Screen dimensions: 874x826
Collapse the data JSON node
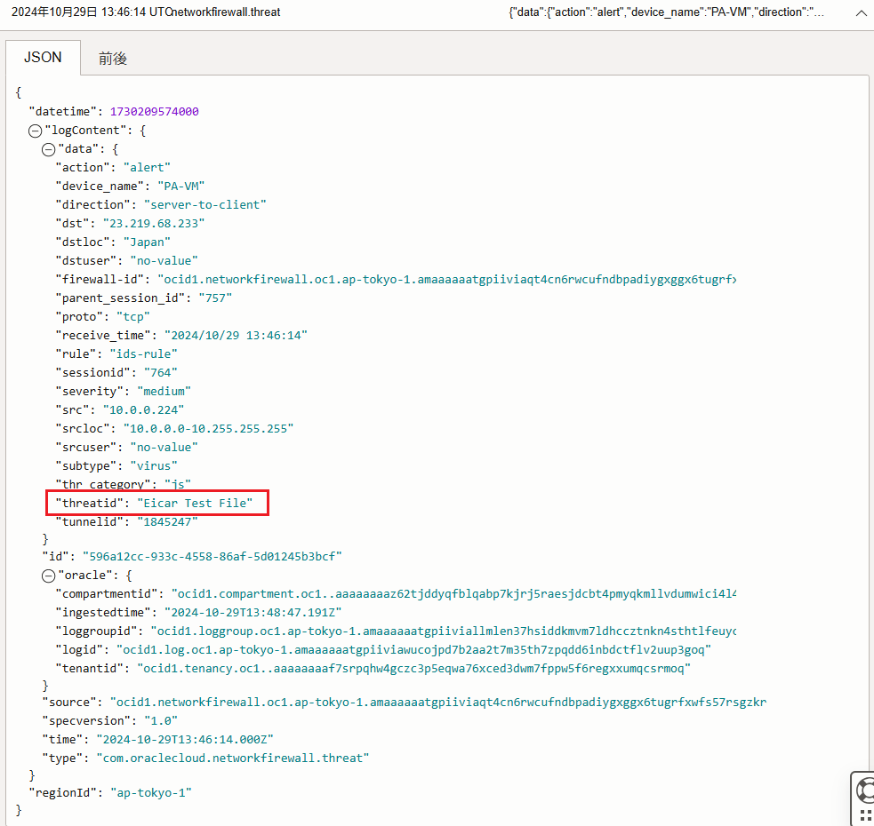click(49, 149)
